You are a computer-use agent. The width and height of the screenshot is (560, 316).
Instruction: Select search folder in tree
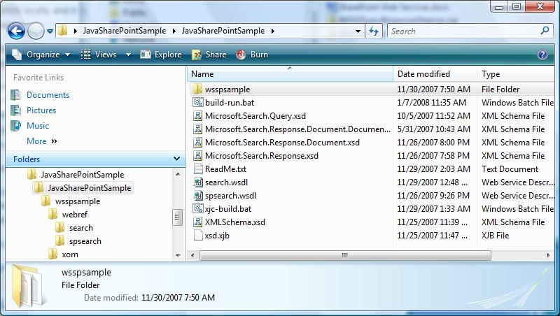coord(81,227)
